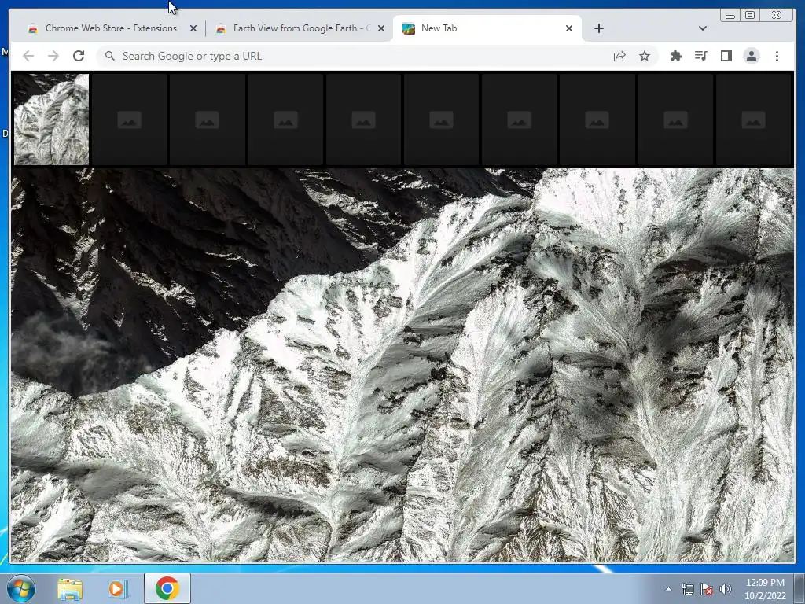This screenshot has width=805, height=604.
Task: Select the third placeholder thumbnail
Action: 208,120
